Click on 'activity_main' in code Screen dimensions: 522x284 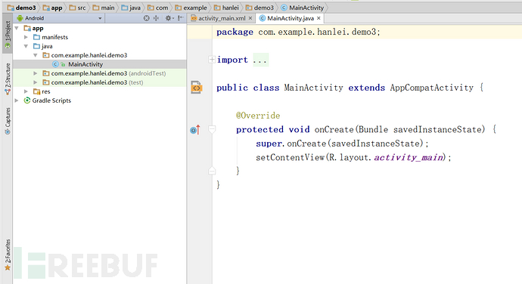[x=409, y=157]
